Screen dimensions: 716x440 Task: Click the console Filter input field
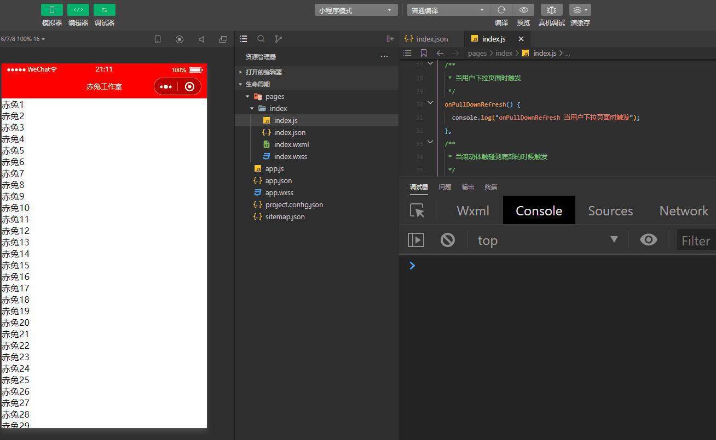pyautogui.click(x=696, y=240)
